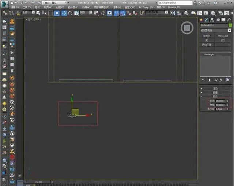
Task: Expand the 渲染 rollout
Action: [x=215, y=89]
